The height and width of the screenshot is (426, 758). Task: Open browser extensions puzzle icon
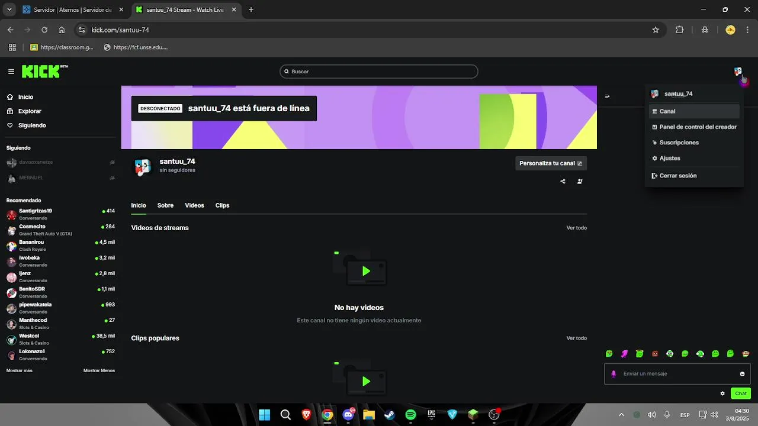(x=679, y=30)
